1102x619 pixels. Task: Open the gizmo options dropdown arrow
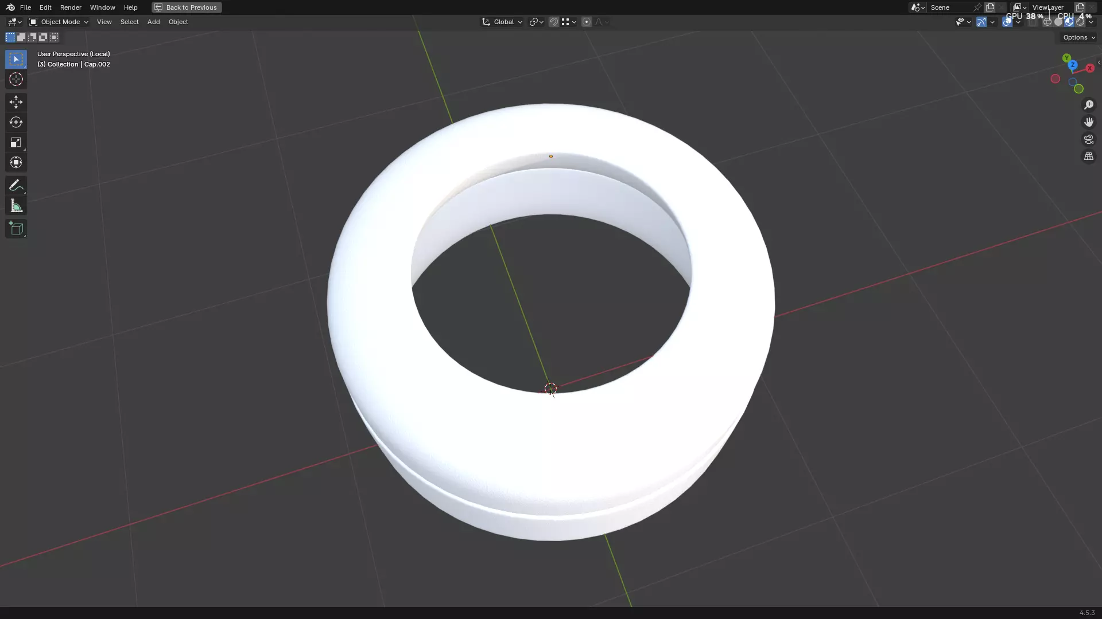click(x=992, y=22)
